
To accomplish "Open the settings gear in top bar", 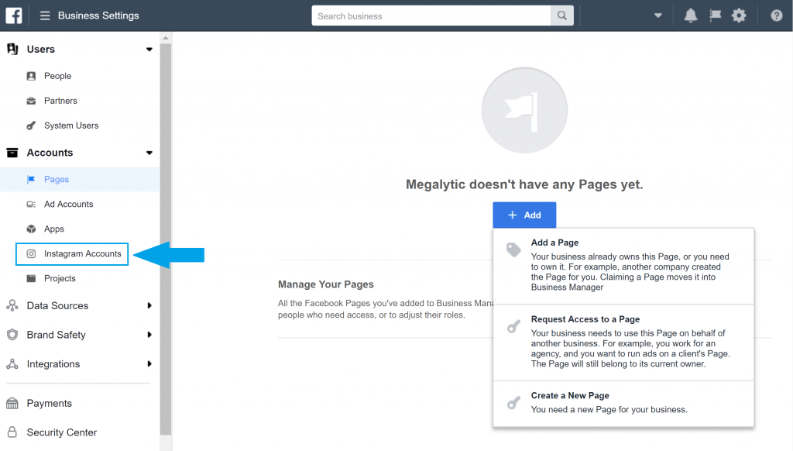I will (739, 15).
